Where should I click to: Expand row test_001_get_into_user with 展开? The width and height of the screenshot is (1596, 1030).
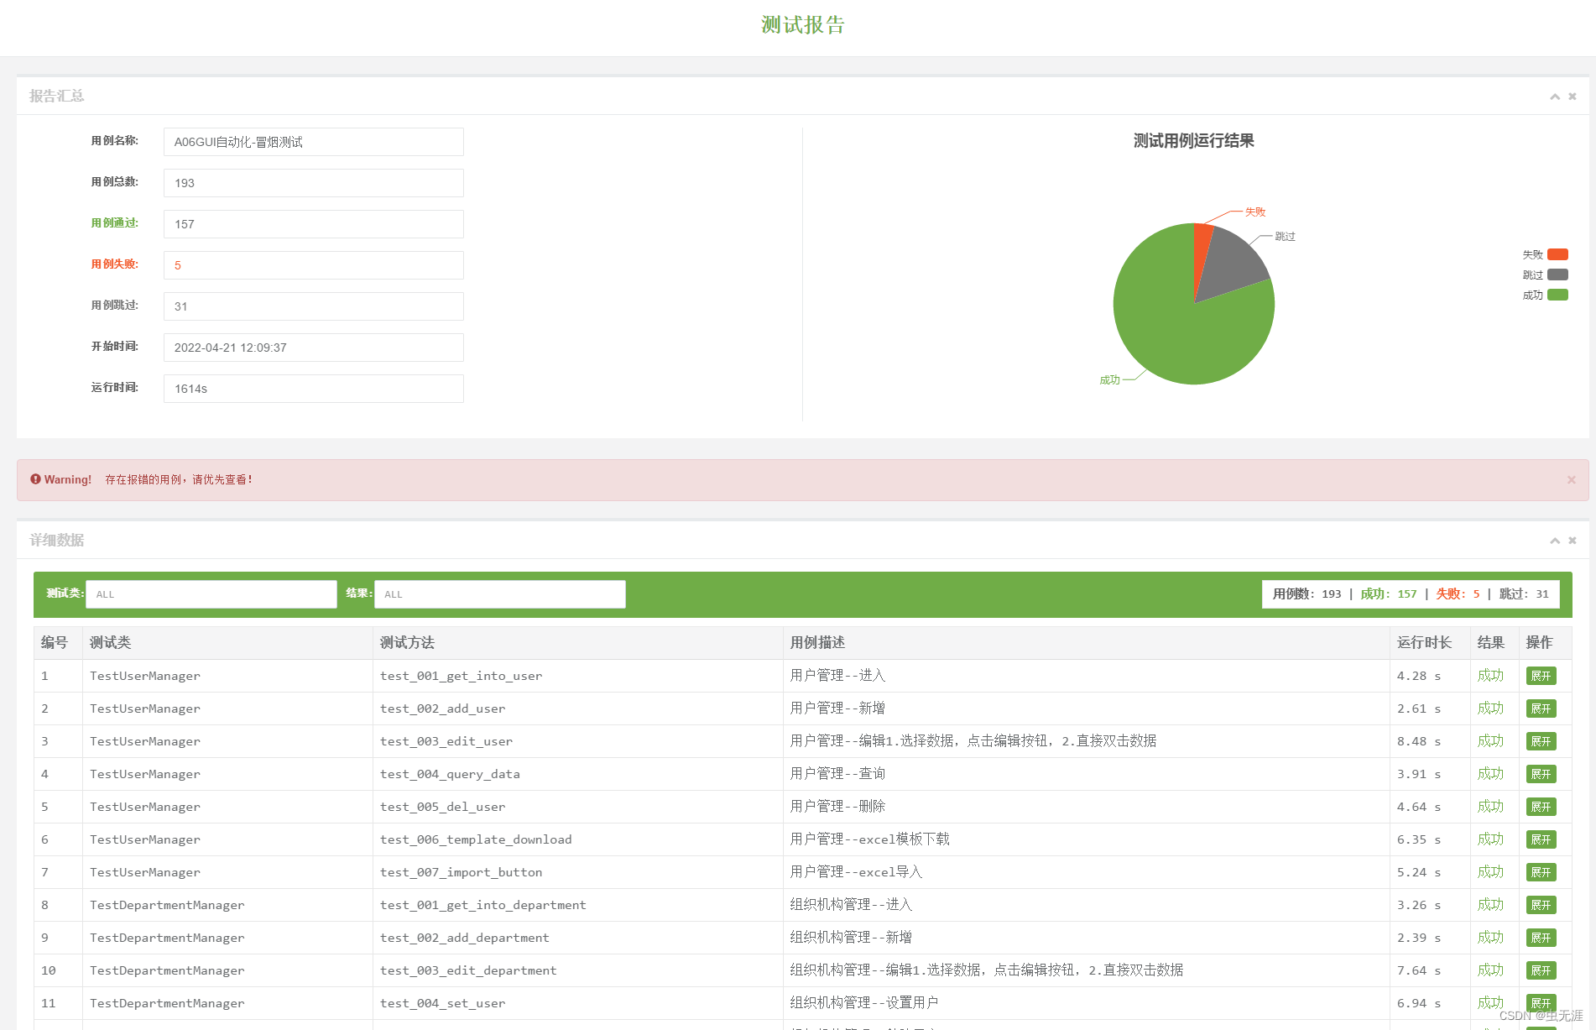coord(1541,676)
